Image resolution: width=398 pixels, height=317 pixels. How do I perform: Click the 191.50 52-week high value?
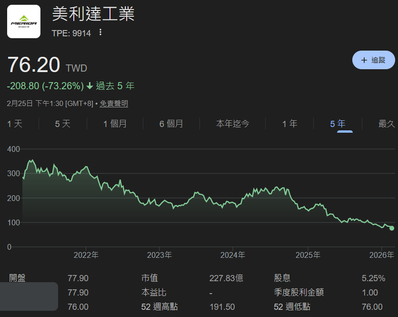coord(222,307)
